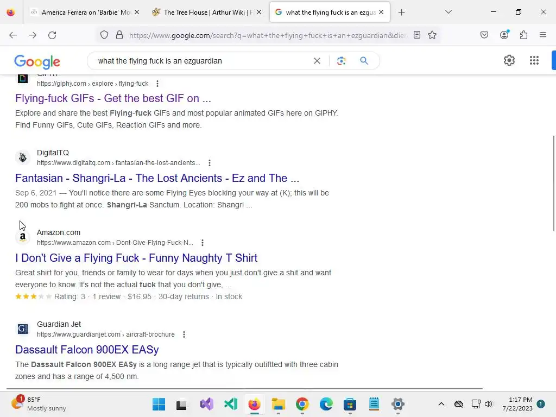Open the Windows Start menu
This screenshot has height=417, width=556.
pyautogui.click(x=159, y=404)
